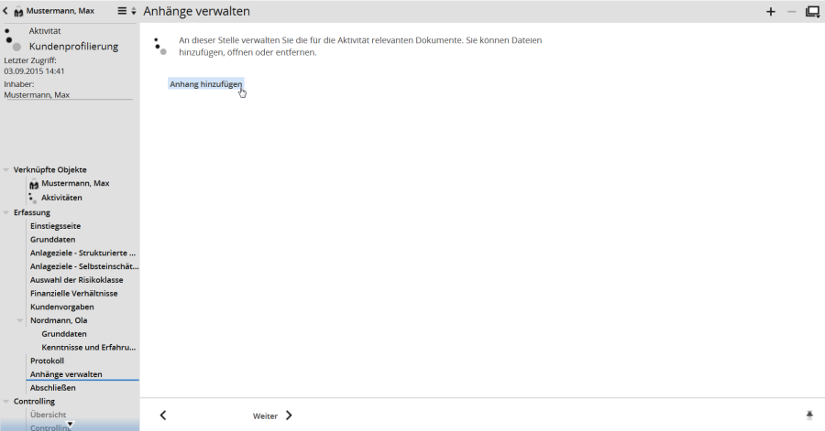
Task: Collapse the Verknüpfte Objekte section
Action: [x=7, y=169]
